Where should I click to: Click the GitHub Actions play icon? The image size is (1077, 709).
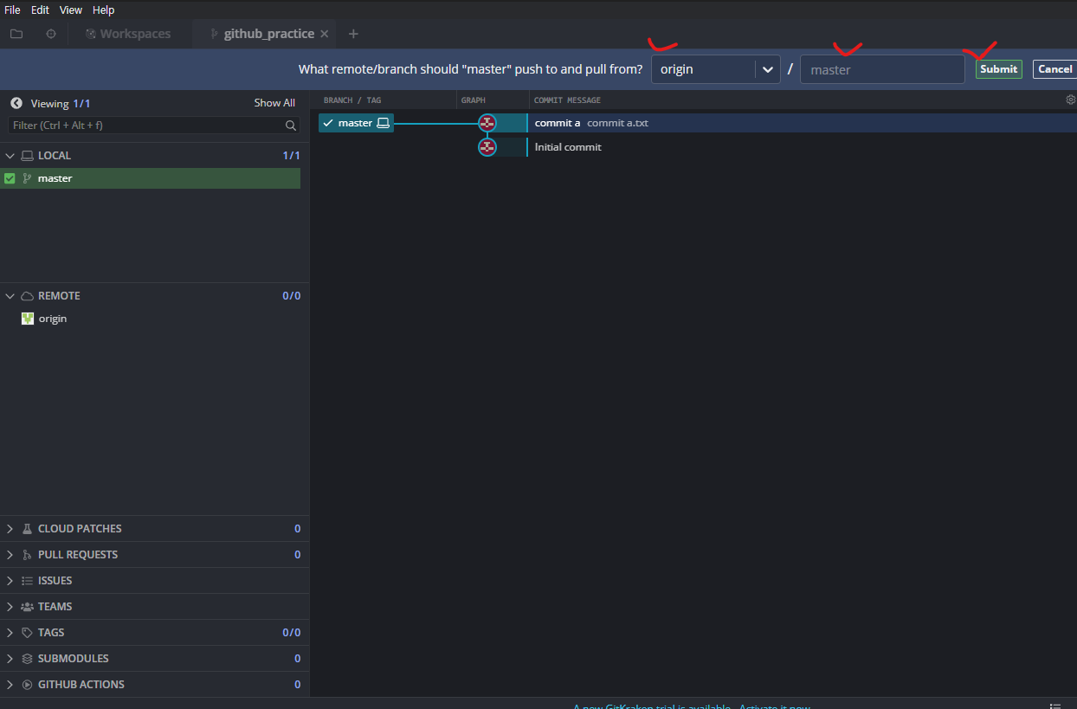pos(27,685)
